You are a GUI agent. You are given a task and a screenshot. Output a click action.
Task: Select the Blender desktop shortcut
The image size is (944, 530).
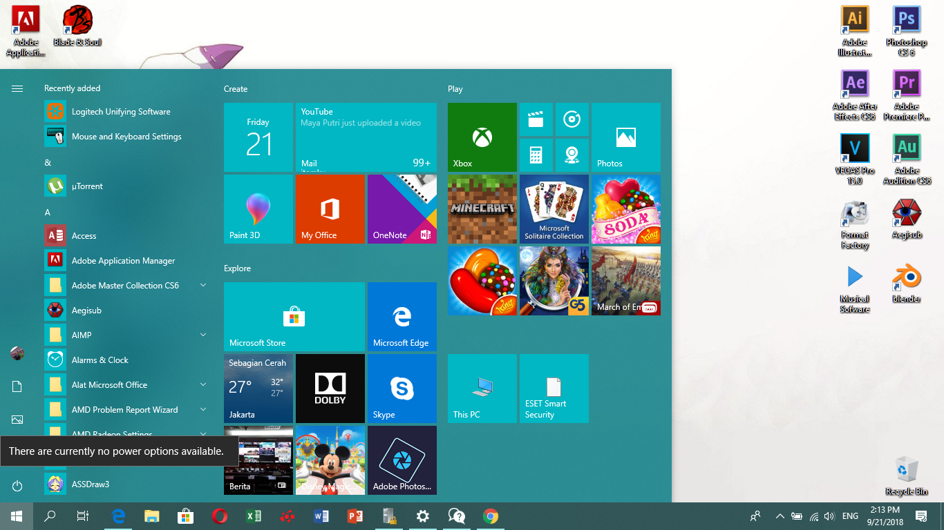point(907,283)
